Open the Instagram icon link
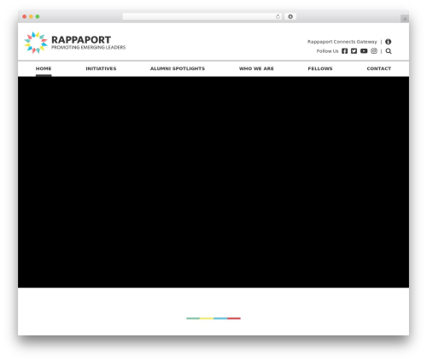This screenshot has height=361, width=427. 374,51
